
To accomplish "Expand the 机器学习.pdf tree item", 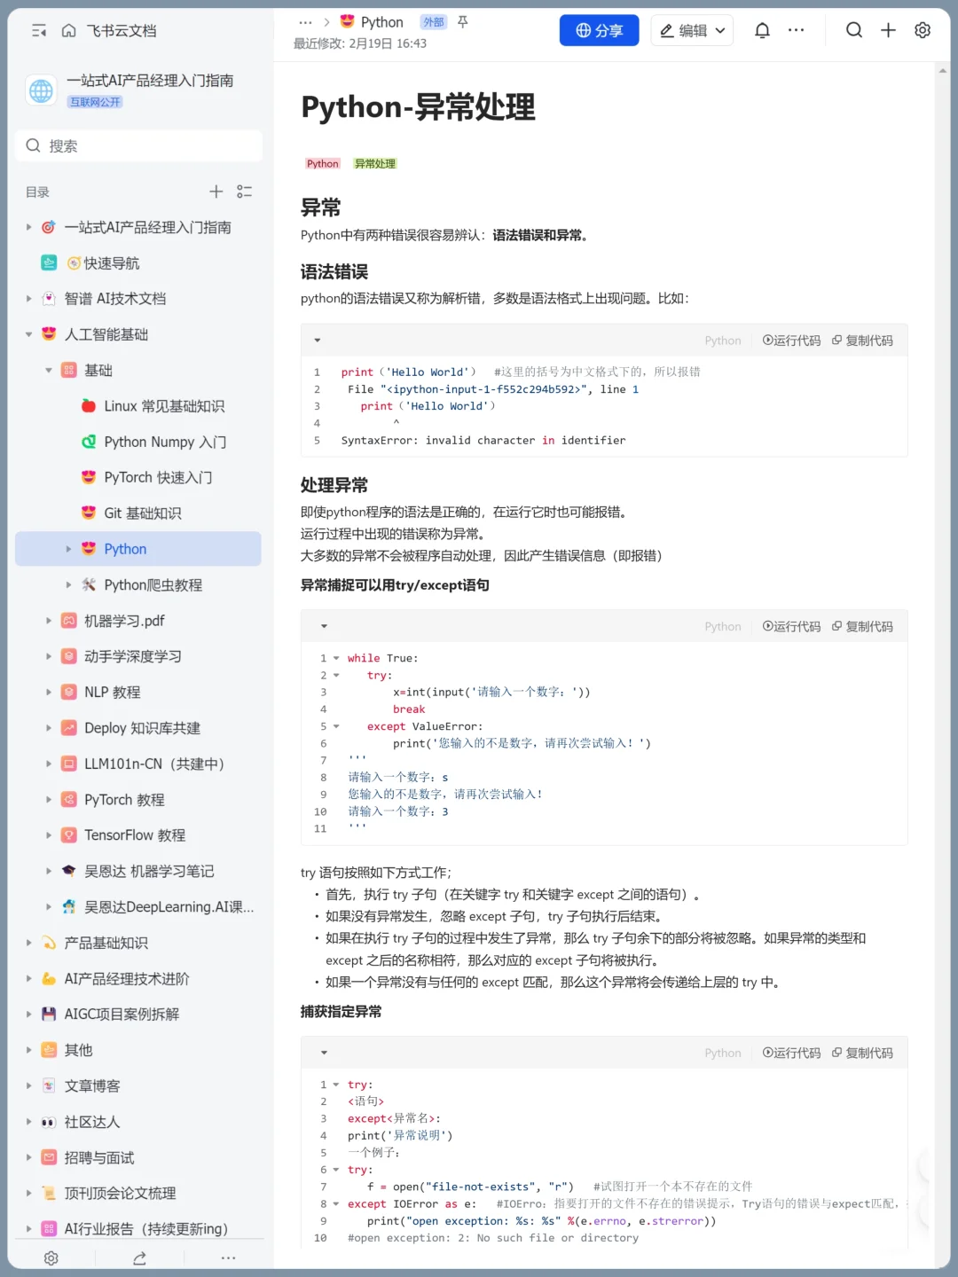I will pyautogui.click(x=49, y=621).
